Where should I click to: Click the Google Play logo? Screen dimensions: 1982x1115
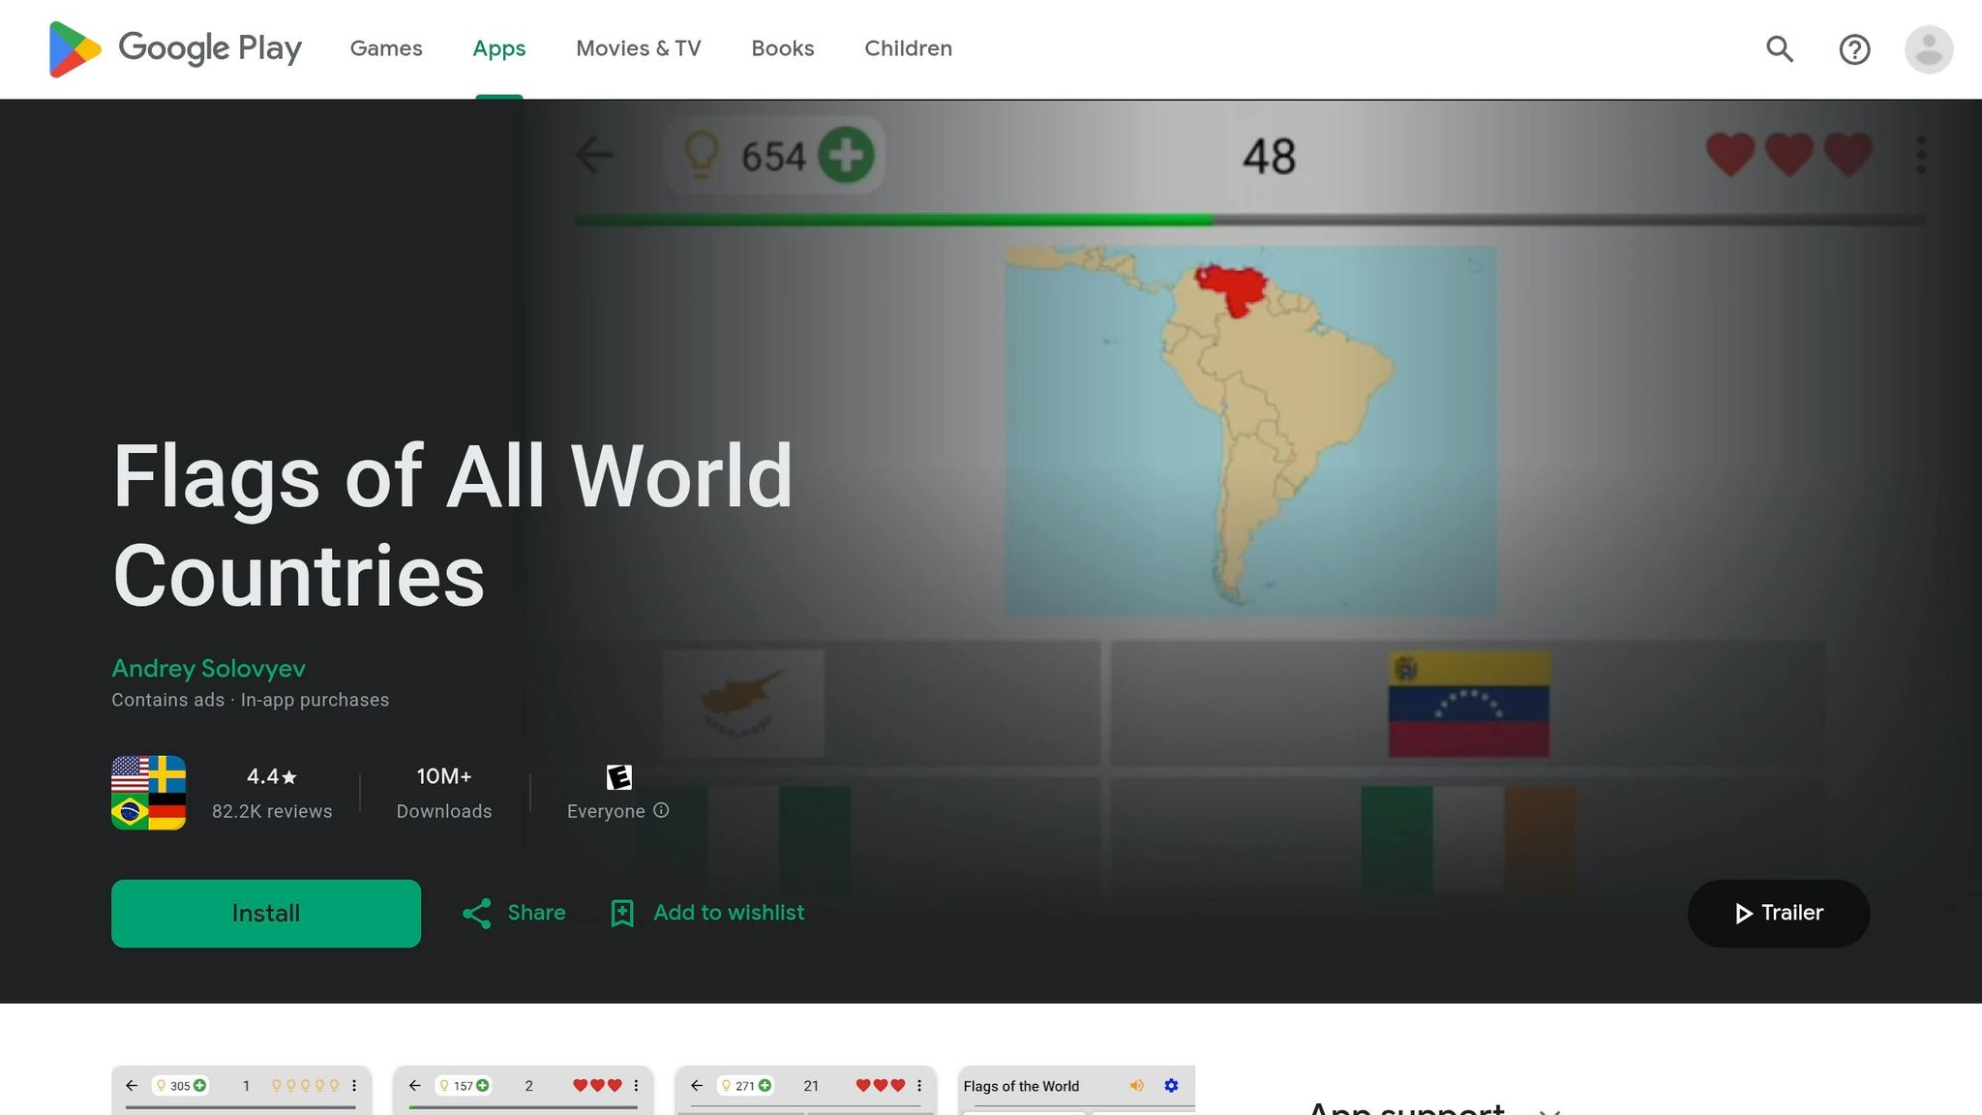click(x=174, y=48)
